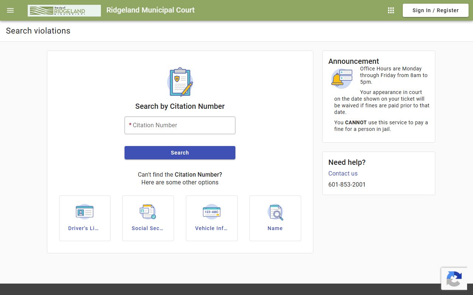Click the Driver's License card icon

point(85,212)
